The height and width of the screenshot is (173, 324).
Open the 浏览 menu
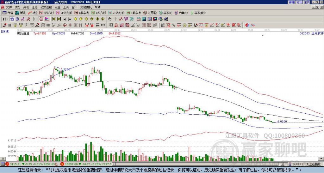(x=17, y=7)
